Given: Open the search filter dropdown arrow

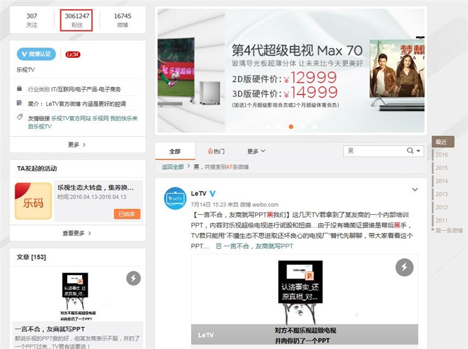Looking at the screenshot, I should [x=419, y=151].
